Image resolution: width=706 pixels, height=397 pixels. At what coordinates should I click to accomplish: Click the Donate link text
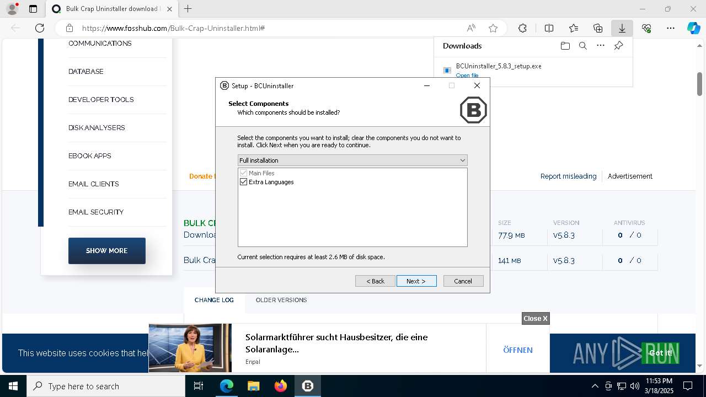(x=201, y=176)
